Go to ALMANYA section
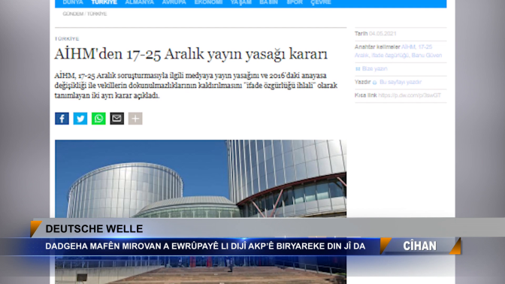This screenshot has width=505, height=284. click(140, 2)
